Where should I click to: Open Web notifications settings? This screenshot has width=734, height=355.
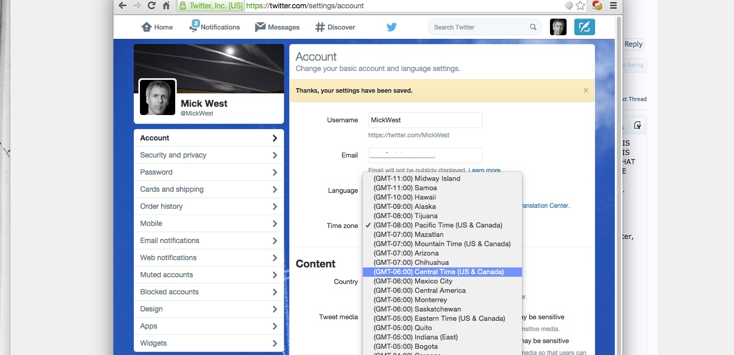pos(209,258)
